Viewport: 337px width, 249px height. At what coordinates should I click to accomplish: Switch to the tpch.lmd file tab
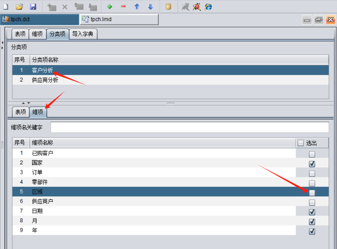(x=119, y=19)
